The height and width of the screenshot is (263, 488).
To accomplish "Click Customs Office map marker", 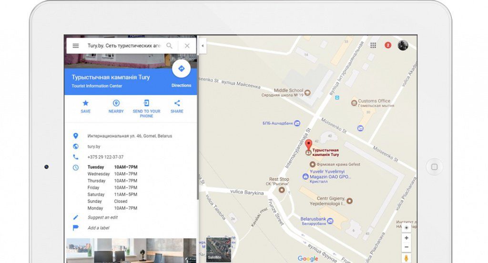I will tap(354, 103).
